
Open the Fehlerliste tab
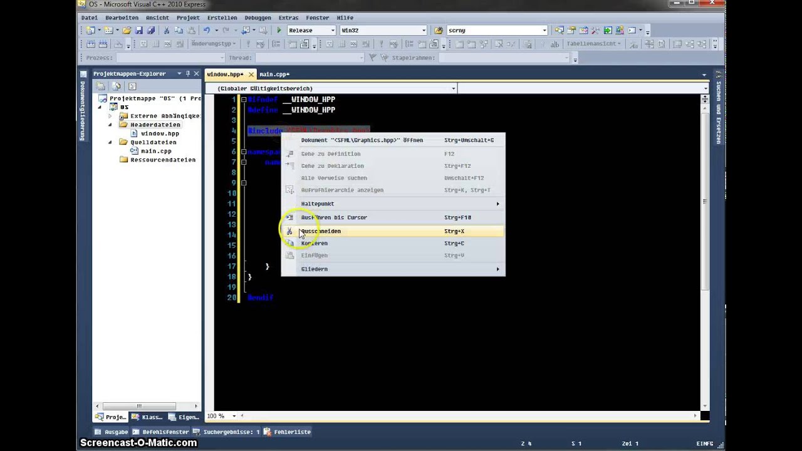[288, 432]
